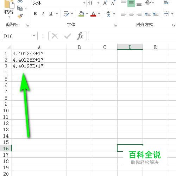Click the formula bar confirm checkmark

click(68, 36)
